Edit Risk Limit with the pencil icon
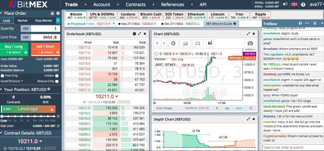This screenshot has height=151, width=324. [58, 126]
